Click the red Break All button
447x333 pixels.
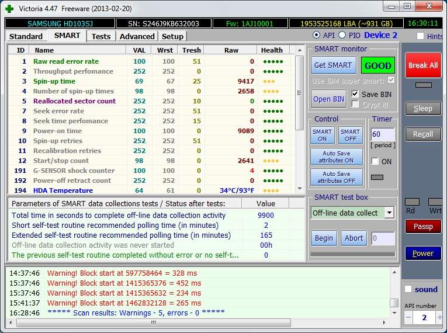423,65
